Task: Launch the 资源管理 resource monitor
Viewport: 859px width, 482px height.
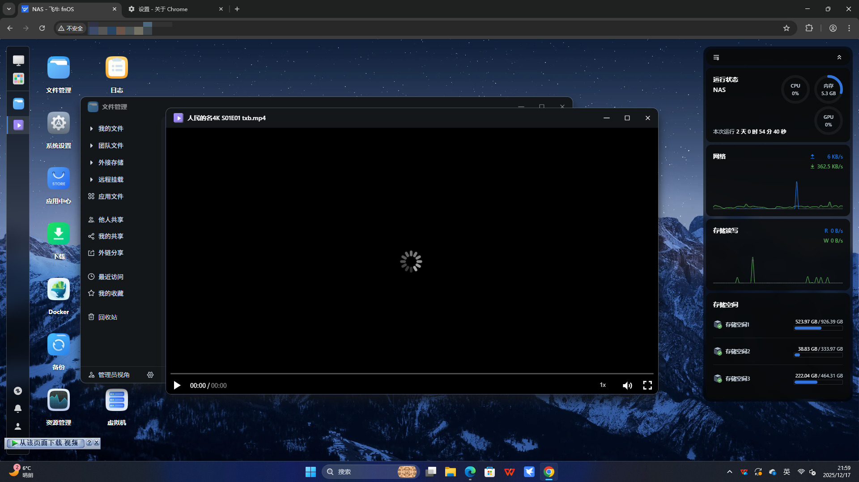Action: coord(59,400)
